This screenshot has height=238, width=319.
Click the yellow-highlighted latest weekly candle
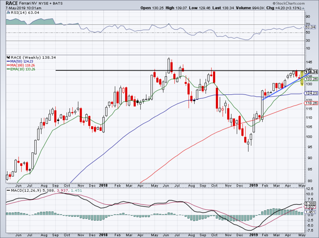(x=302, y=78)
